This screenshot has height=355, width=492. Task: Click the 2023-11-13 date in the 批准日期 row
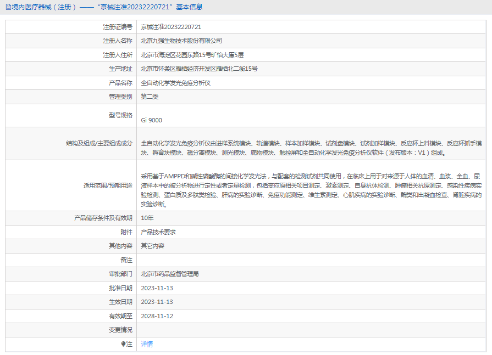click(x=157, y=288)
